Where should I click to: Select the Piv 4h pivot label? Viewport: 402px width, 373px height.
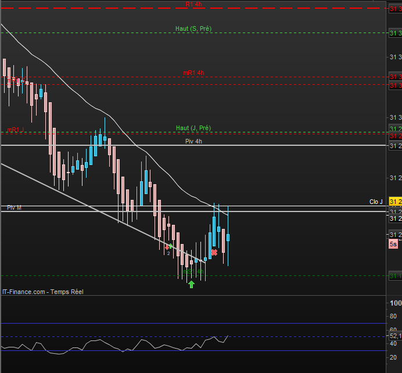click(x=193, y=141)
